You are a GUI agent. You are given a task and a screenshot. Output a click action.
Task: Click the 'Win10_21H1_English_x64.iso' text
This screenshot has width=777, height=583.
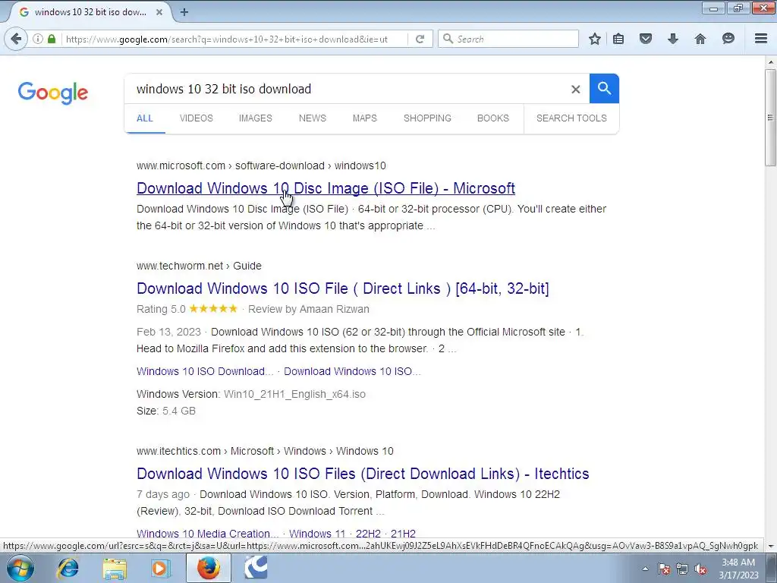click(x=295, y=394)
